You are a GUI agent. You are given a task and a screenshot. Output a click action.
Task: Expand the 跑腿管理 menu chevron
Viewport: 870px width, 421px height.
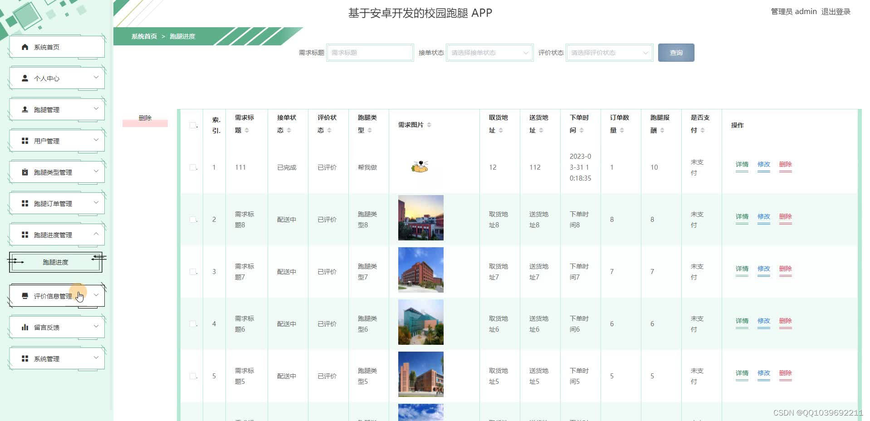pyautogui.click(x=96, y=108)
